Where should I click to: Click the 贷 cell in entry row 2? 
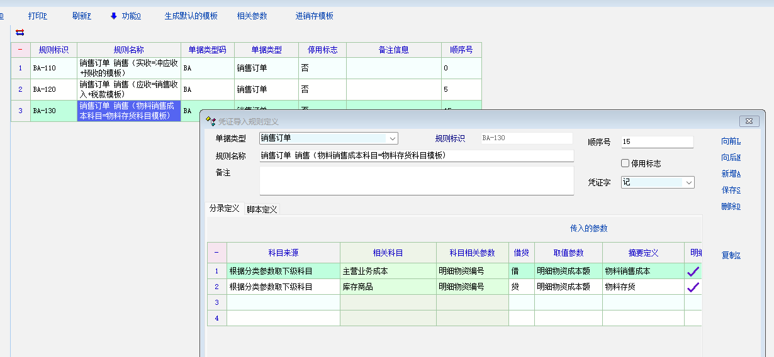(x=522, y=287)
